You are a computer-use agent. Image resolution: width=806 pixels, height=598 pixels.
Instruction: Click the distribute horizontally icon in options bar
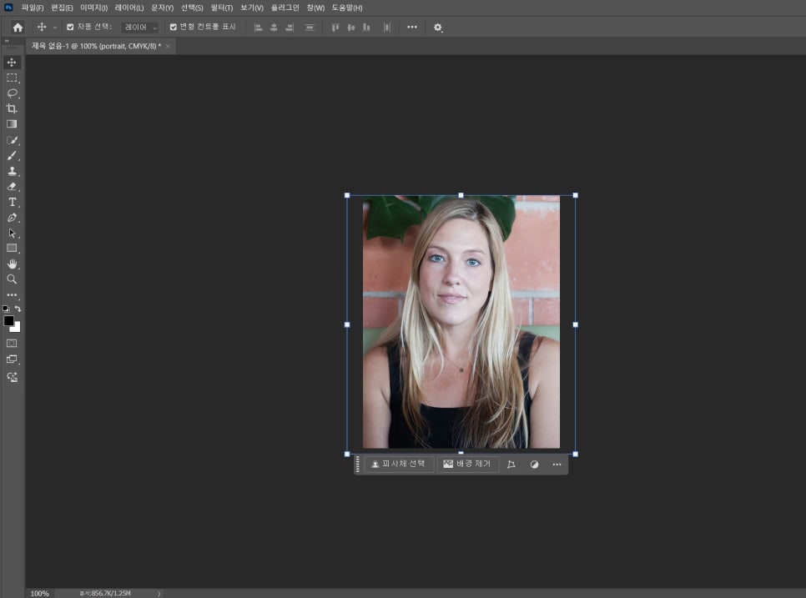point(386,28)
